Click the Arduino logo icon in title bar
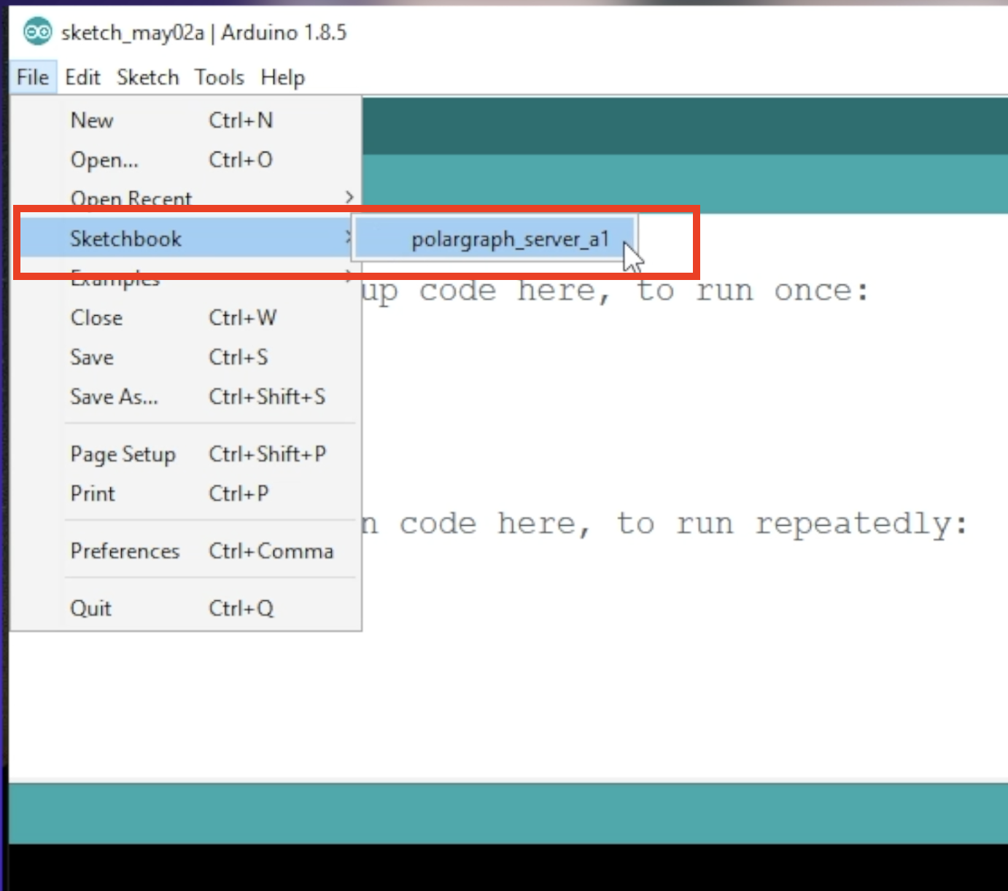The height and width of the screenshot is (891, 1008). [x=37, y=32]
